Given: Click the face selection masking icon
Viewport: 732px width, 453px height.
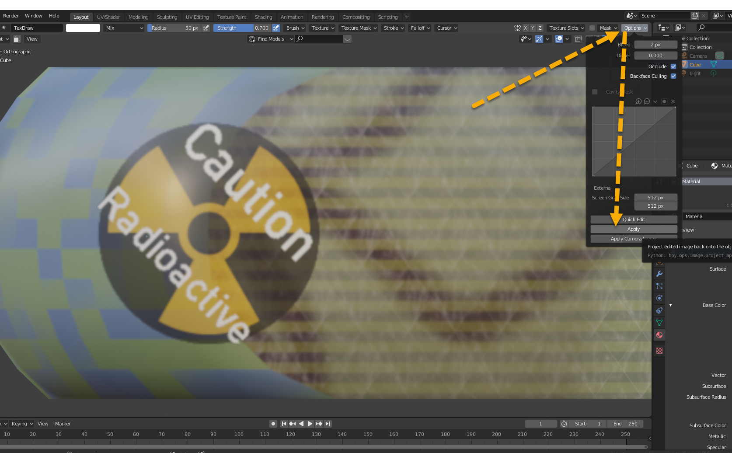Looking at the screenshot, I should point(17,39).
